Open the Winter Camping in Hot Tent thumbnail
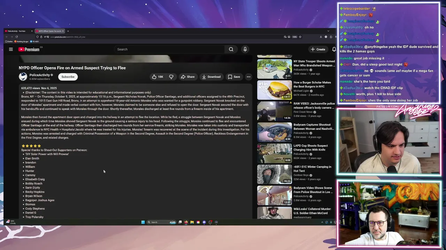The image size is (446, 250). (x=275, y=174)
